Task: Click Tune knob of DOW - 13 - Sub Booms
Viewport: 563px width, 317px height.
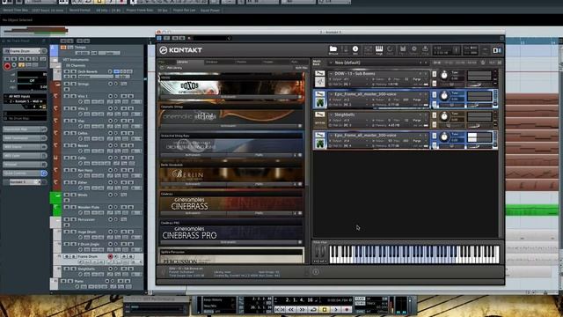Action: coord(443,75)
